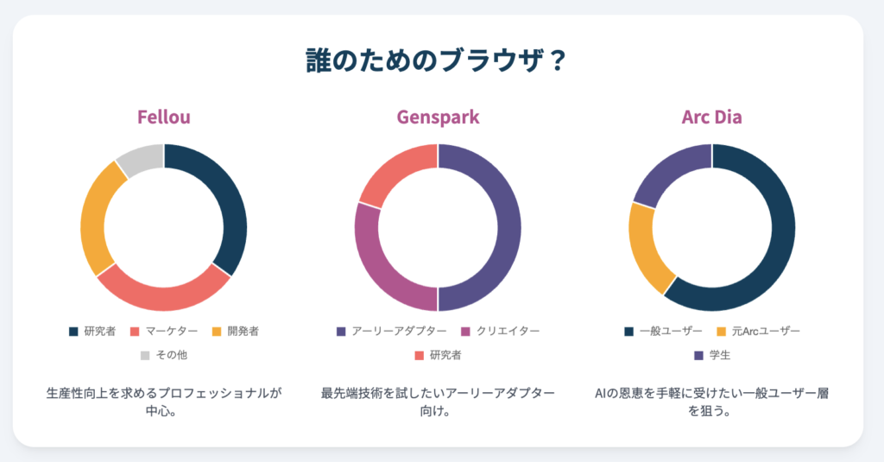Click the gray その他 legend swatch
Image resolution: width=884 pixels, height=462 pixels.
(x=144, y=355)
